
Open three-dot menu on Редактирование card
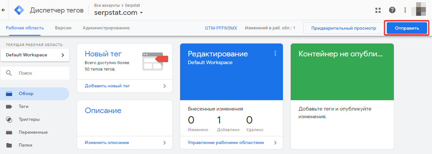(x=275, y=53)
